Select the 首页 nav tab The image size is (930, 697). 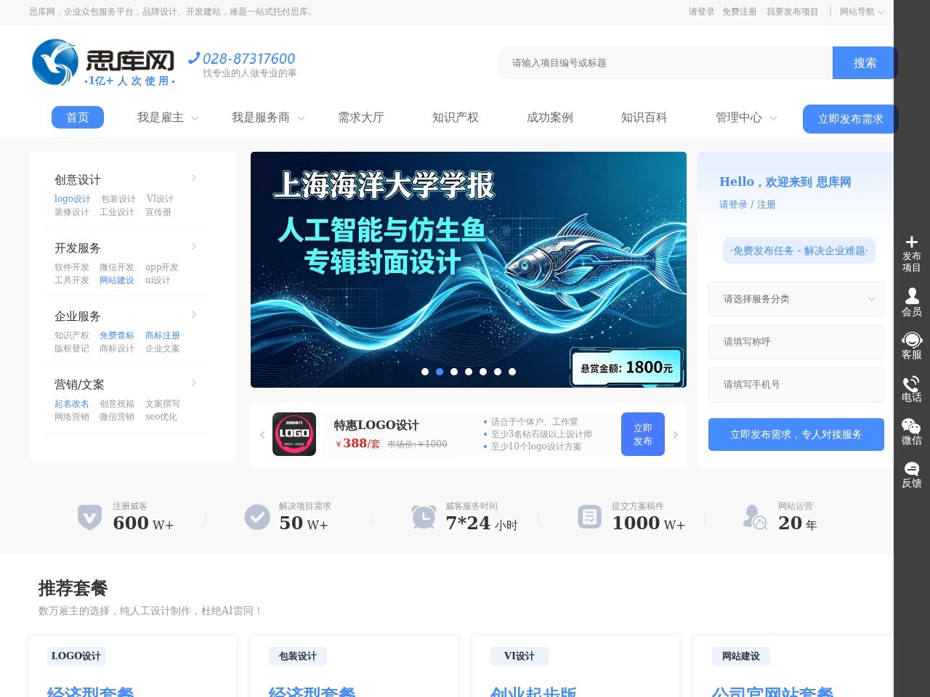click(x=78, y=118)
